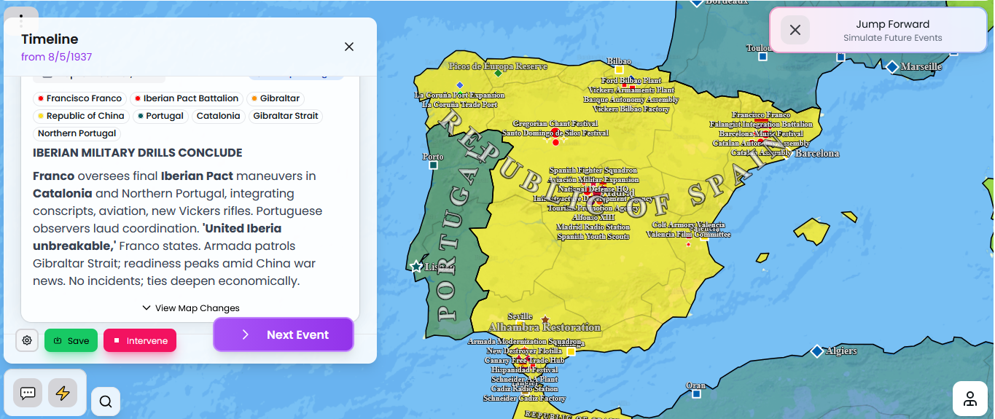Image resolution: width=995 pixels, height=419 pixels.
Task: Click the 'New Destroyer Flotilla' map label
Action: coord(524,351)
